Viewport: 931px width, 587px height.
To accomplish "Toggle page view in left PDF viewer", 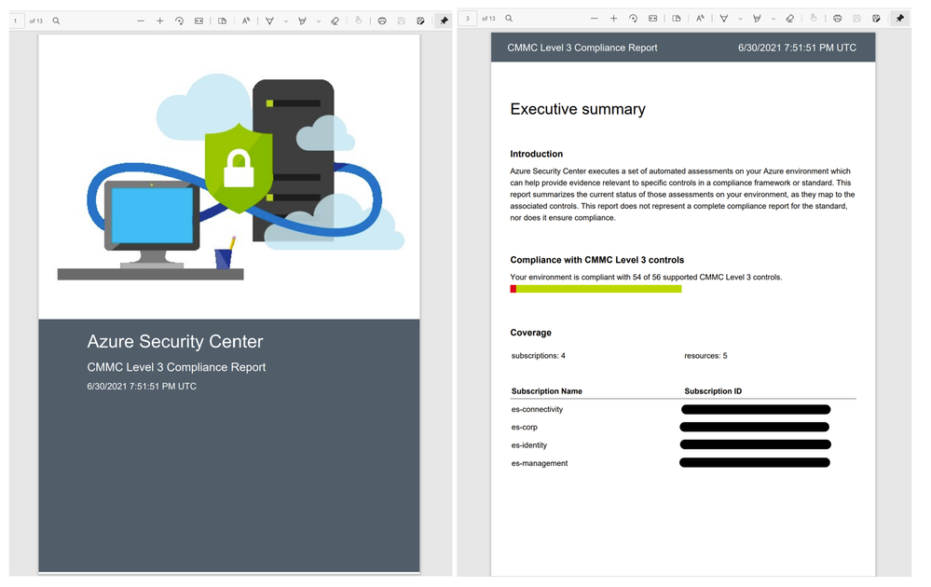I will pos(222,20).
